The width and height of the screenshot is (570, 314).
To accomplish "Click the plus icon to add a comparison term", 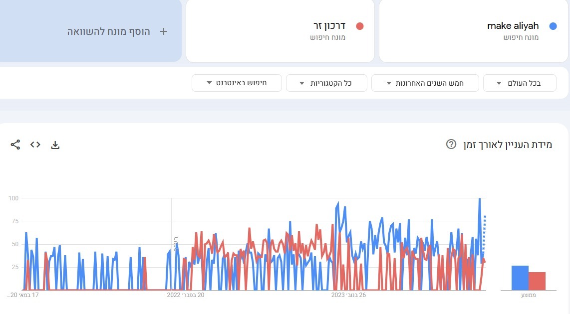I will click(x=164, y=31).
